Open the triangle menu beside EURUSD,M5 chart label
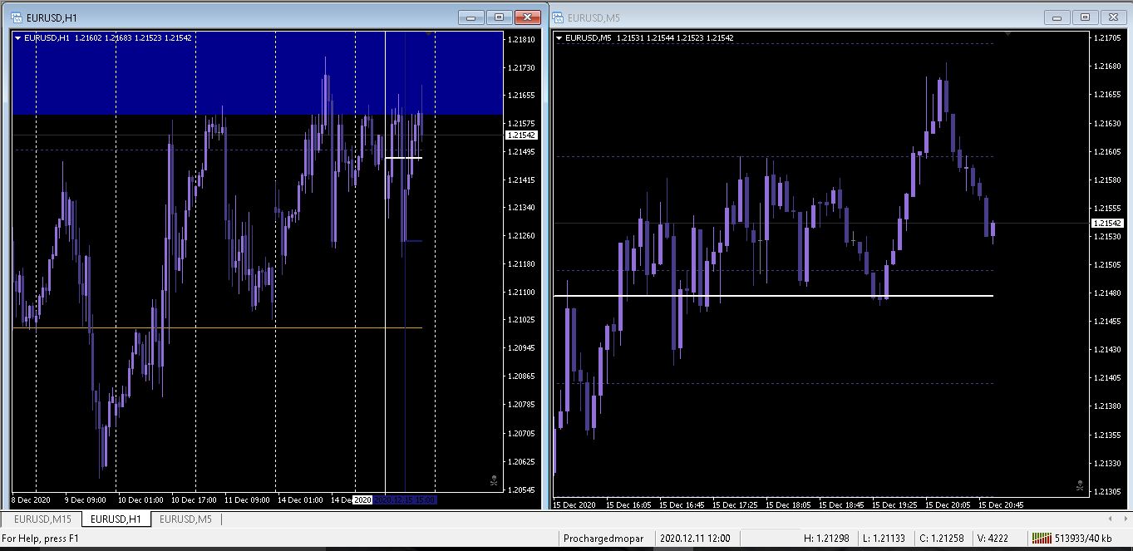 (559, 37)
